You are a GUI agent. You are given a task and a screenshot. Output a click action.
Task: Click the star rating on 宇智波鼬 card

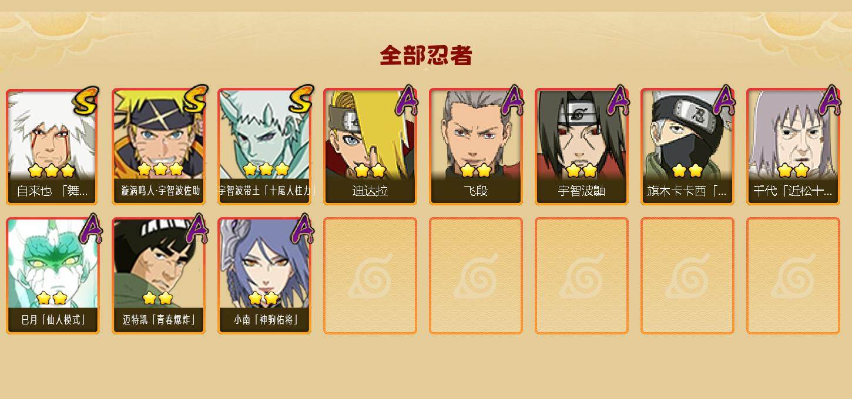click(581, 171)
